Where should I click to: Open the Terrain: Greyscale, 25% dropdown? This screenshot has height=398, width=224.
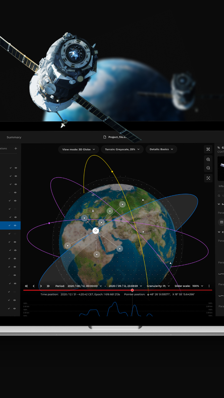122,150
